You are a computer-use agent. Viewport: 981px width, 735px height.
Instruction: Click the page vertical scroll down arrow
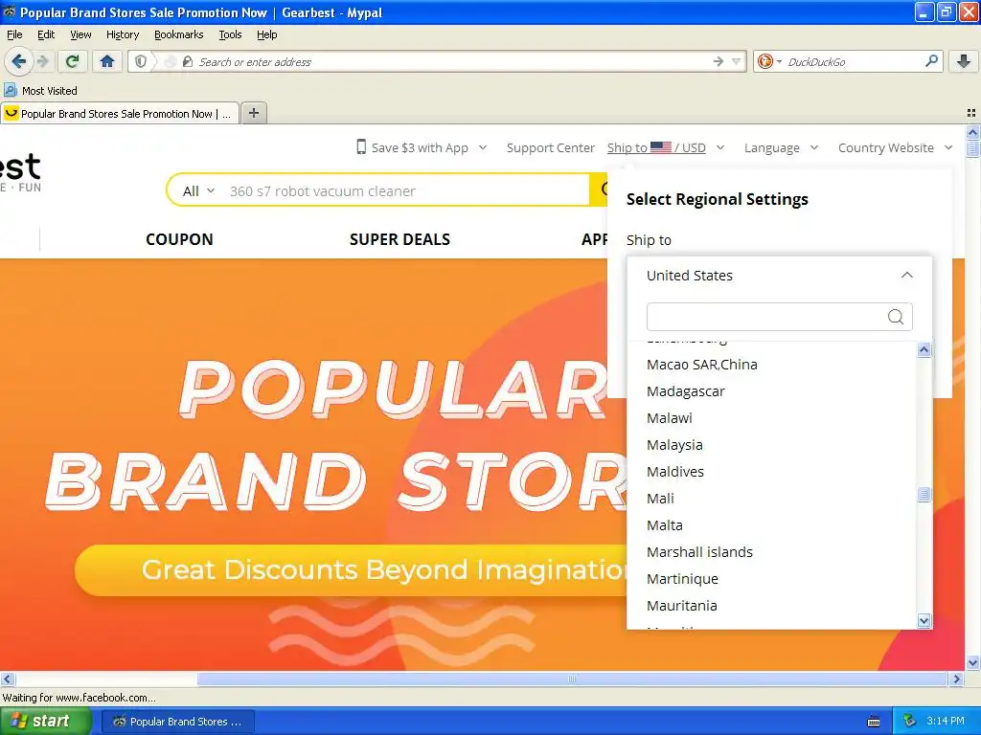(972, 662)
